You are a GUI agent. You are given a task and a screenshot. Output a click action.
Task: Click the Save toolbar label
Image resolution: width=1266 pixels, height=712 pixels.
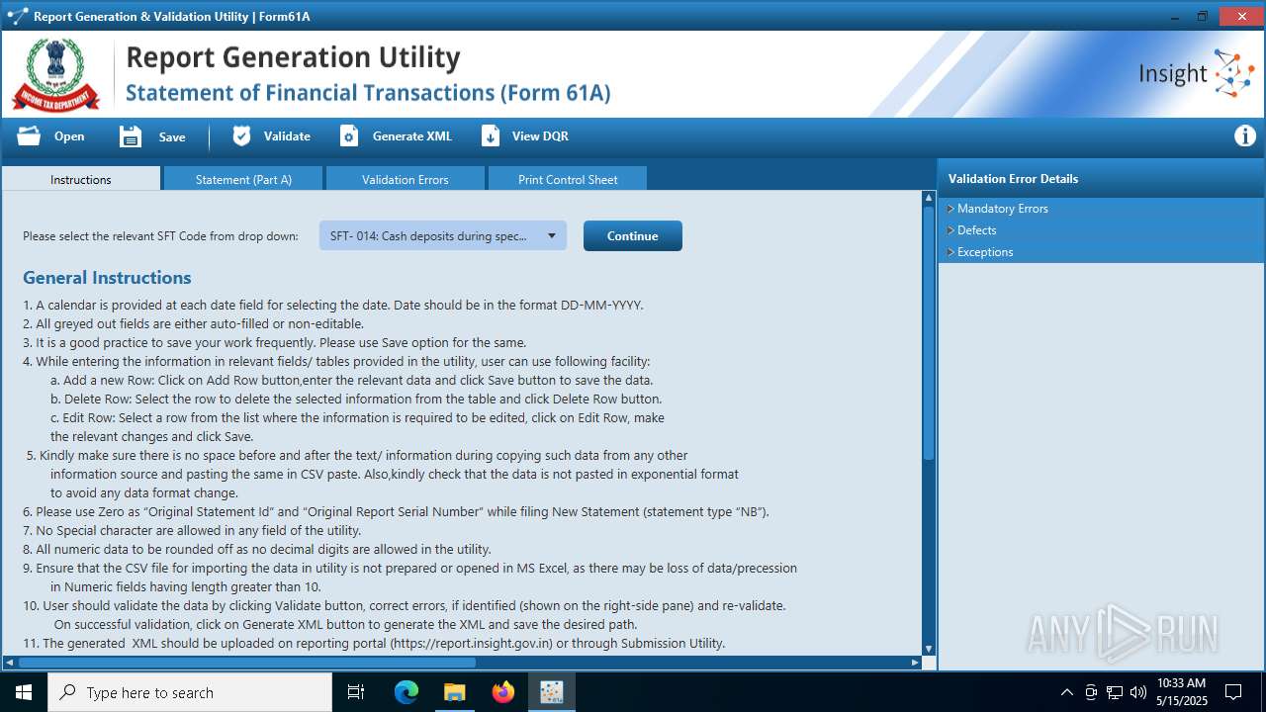(172, 137)
